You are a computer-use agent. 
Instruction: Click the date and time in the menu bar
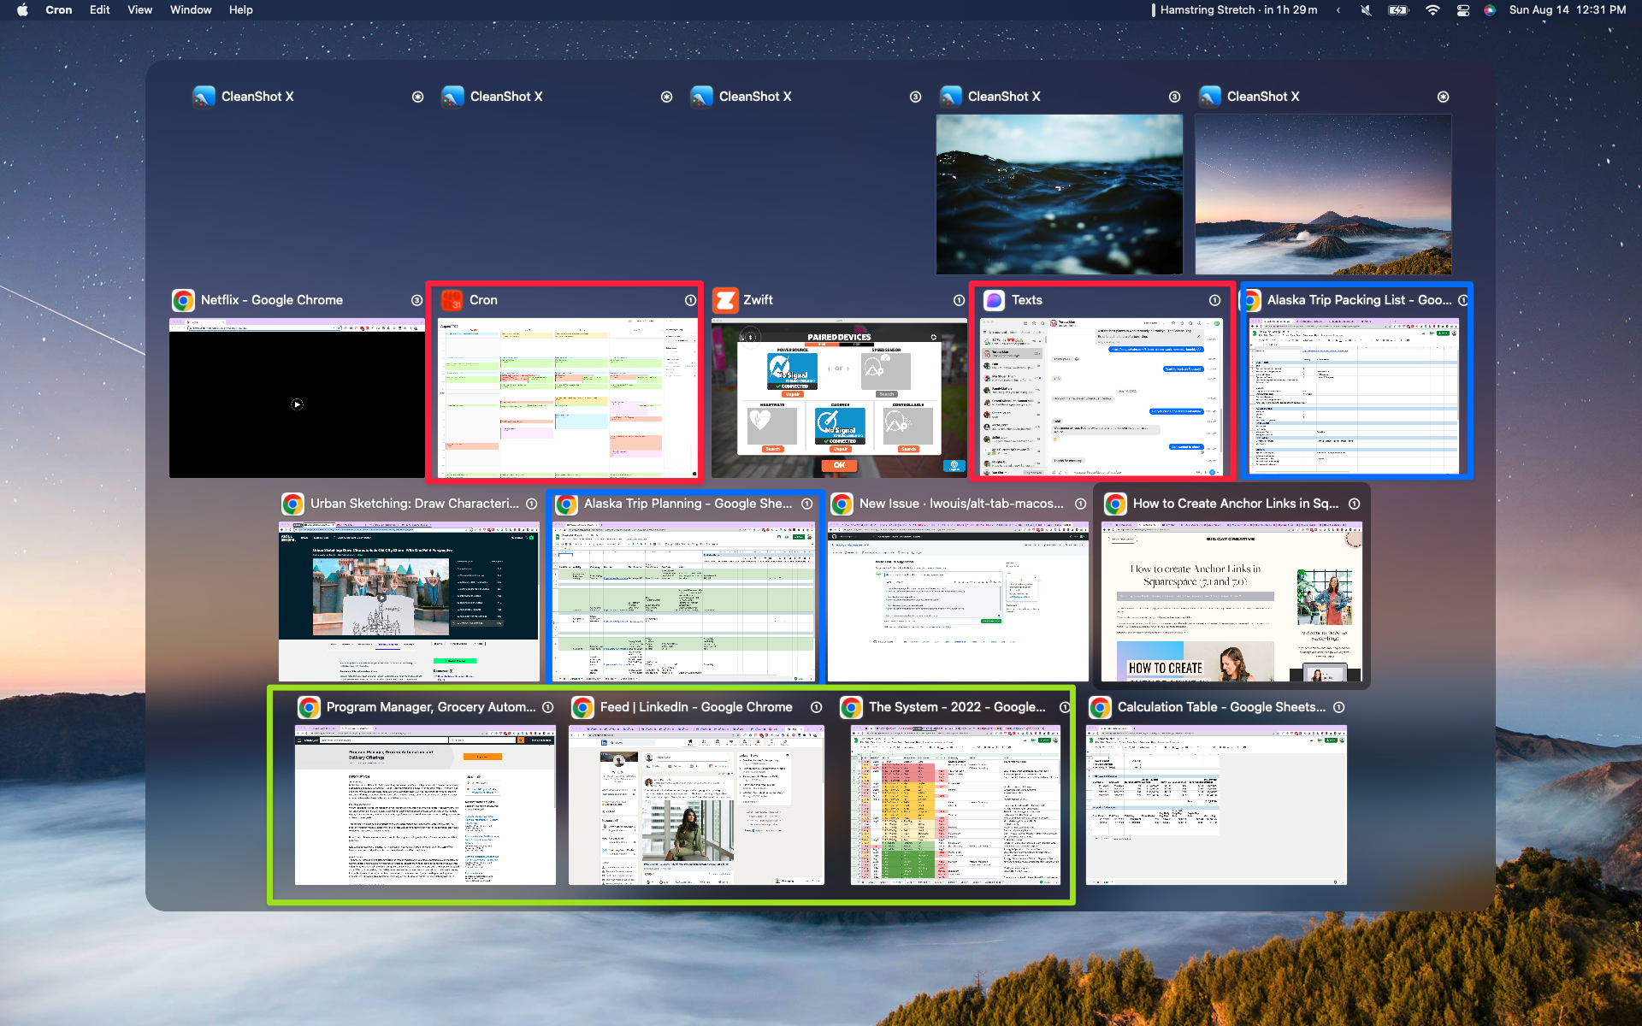click(x=1568, y=10)
